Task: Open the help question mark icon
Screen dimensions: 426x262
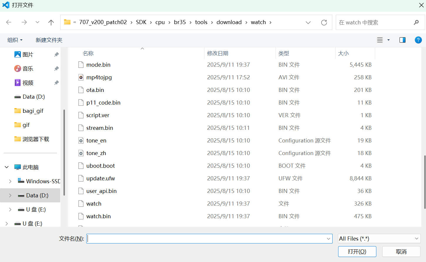Action: [418, 40]
